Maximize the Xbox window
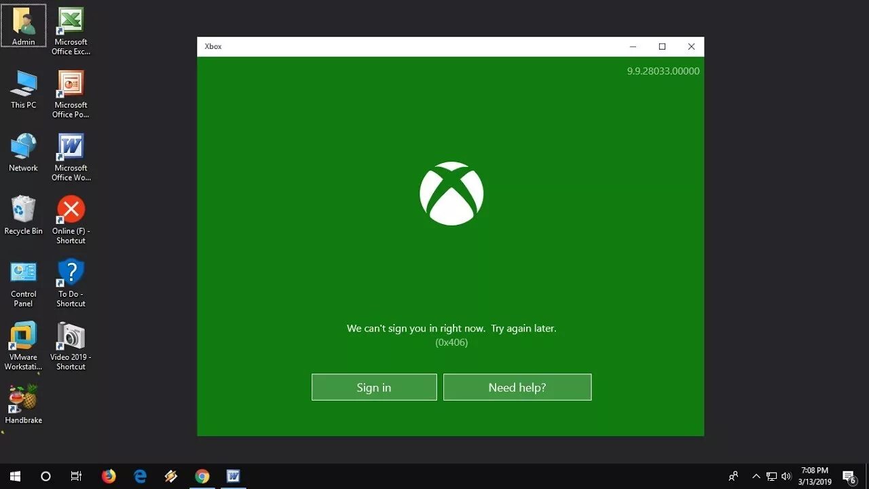 tap(662, 47)
